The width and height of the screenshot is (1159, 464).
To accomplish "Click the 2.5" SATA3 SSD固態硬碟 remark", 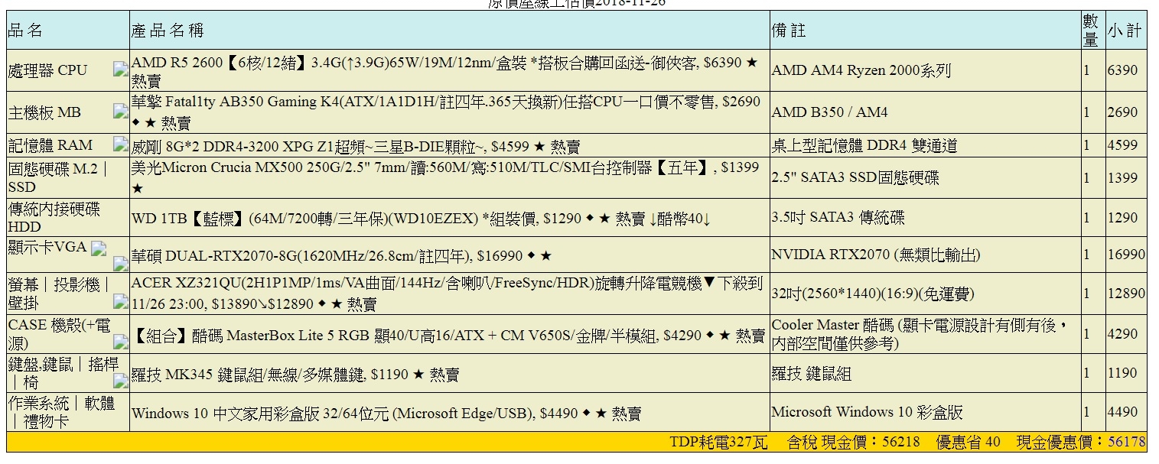I will pyautogui.click(x=855, y=177).
